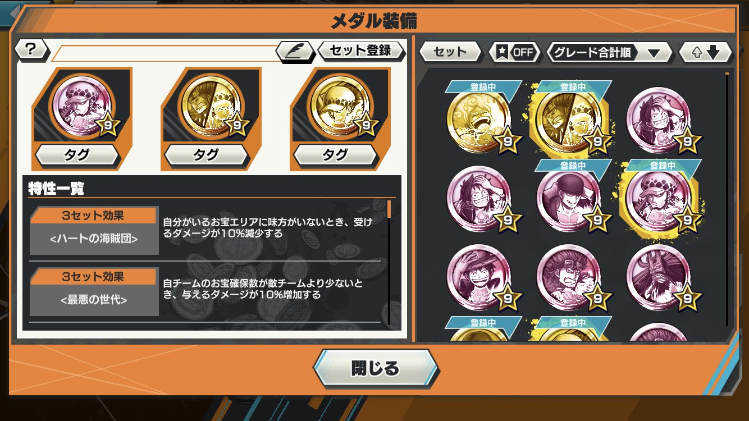Open the question mark help button

(31, 50)
